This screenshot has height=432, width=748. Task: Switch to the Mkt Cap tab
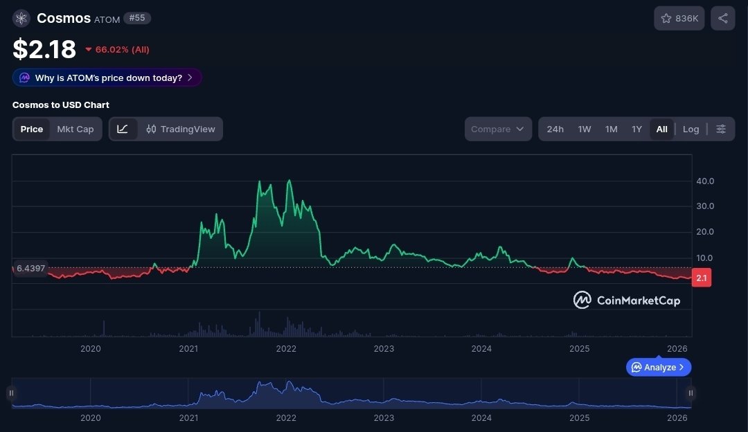[x=75, y=129]
